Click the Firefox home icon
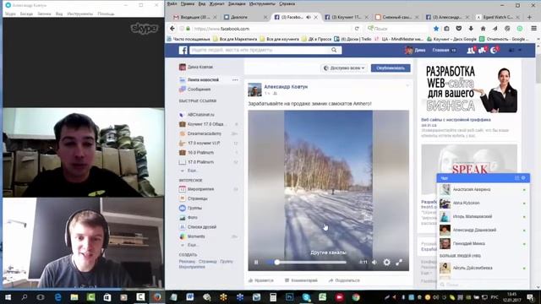The height and width of the screenshot is (304, 541). pyautogui.click(x=483, y=29)
